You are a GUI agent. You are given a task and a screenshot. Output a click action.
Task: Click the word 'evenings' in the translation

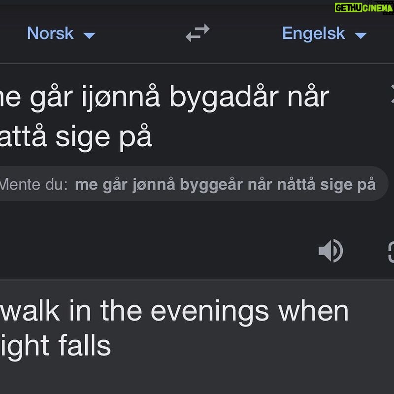pyautogui.click(x=210, y=312)
